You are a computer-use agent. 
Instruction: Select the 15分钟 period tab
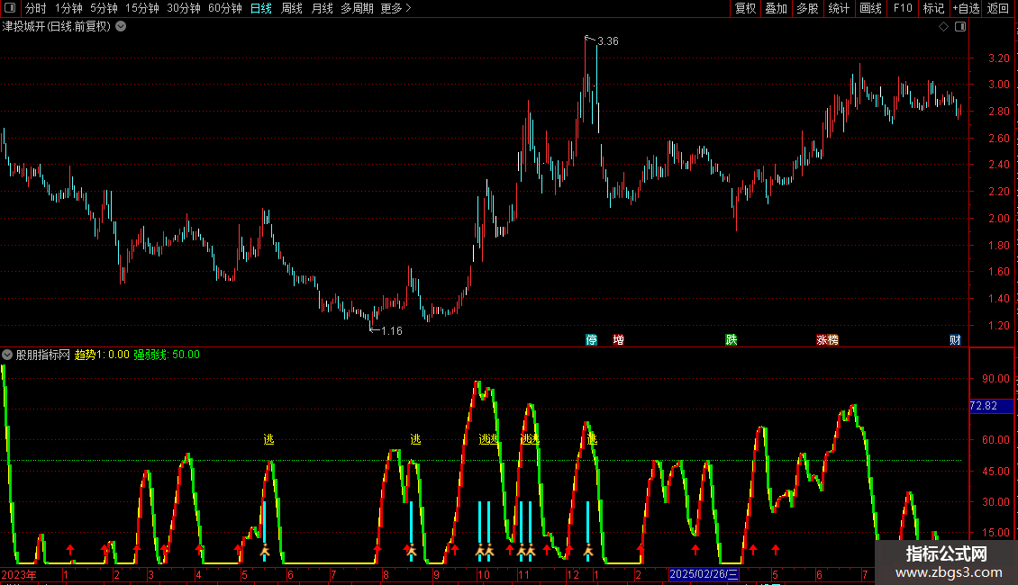pos(141,8)
